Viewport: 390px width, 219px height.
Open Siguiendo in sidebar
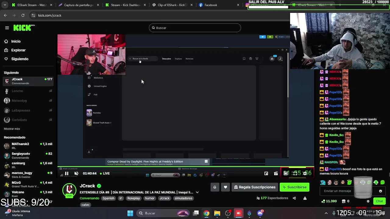point(20,59)
